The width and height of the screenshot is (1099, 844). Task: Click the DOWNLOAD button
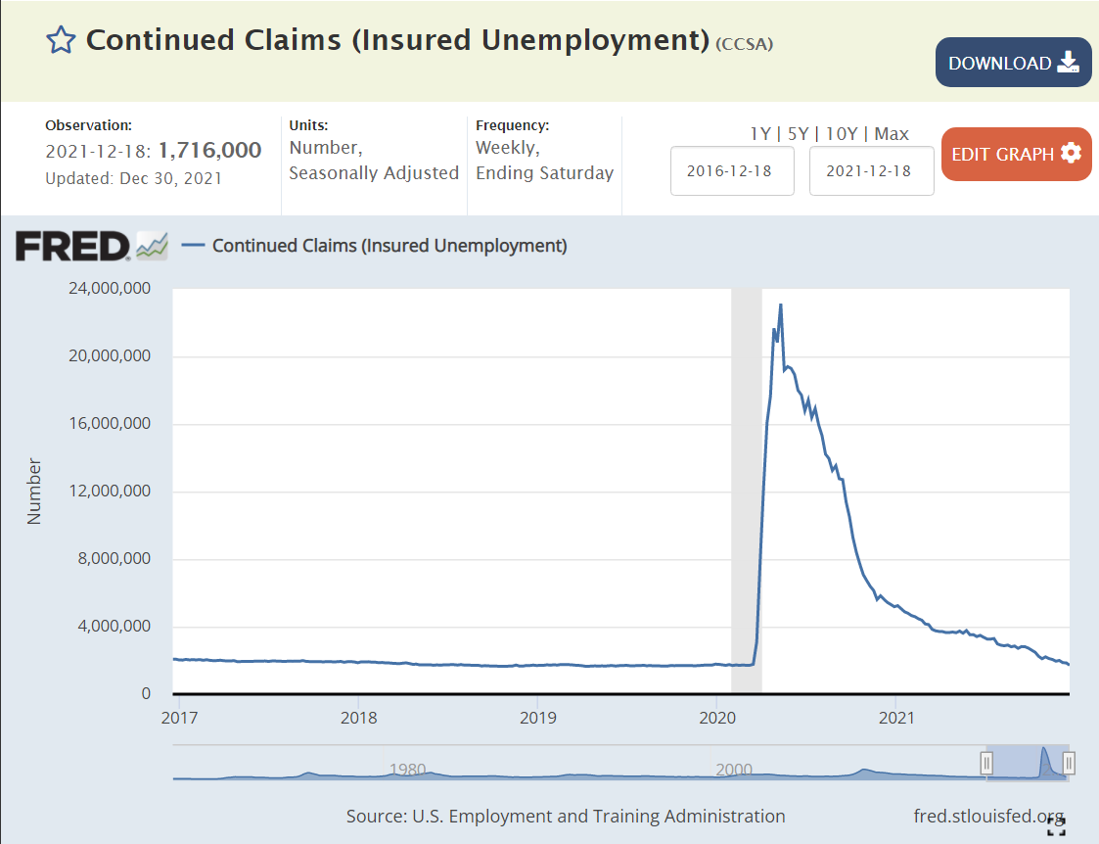1013,63
